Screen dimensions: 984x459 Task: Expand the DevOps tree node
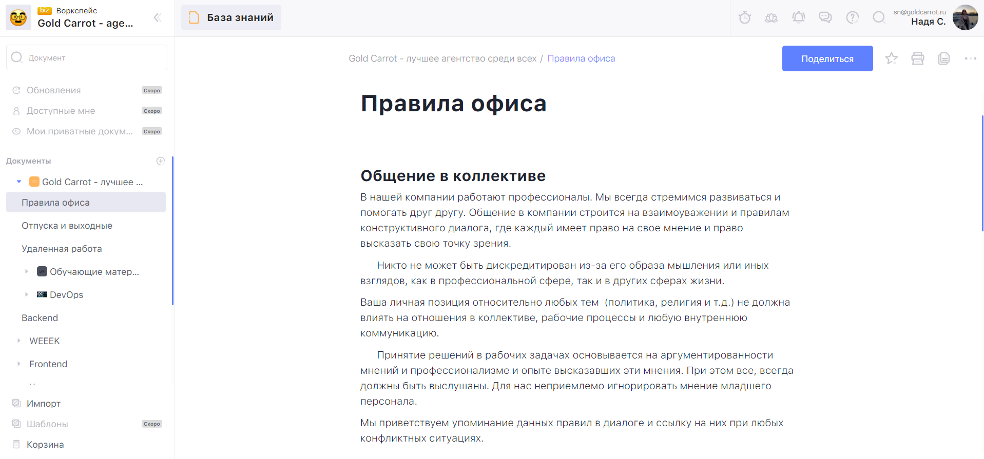(x=27, y=294)
